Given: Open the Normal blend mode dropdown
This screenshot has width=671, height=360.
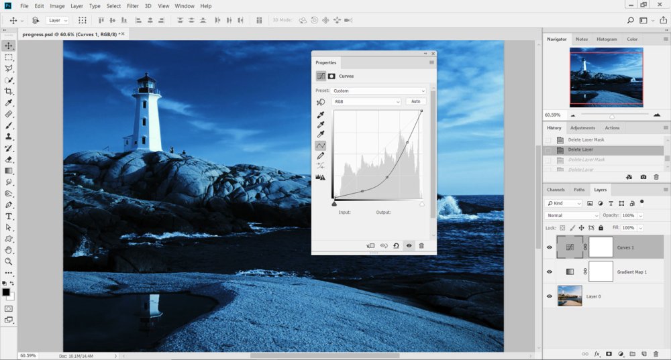Looking at the screenshot, I should click(x=572, y=215).
